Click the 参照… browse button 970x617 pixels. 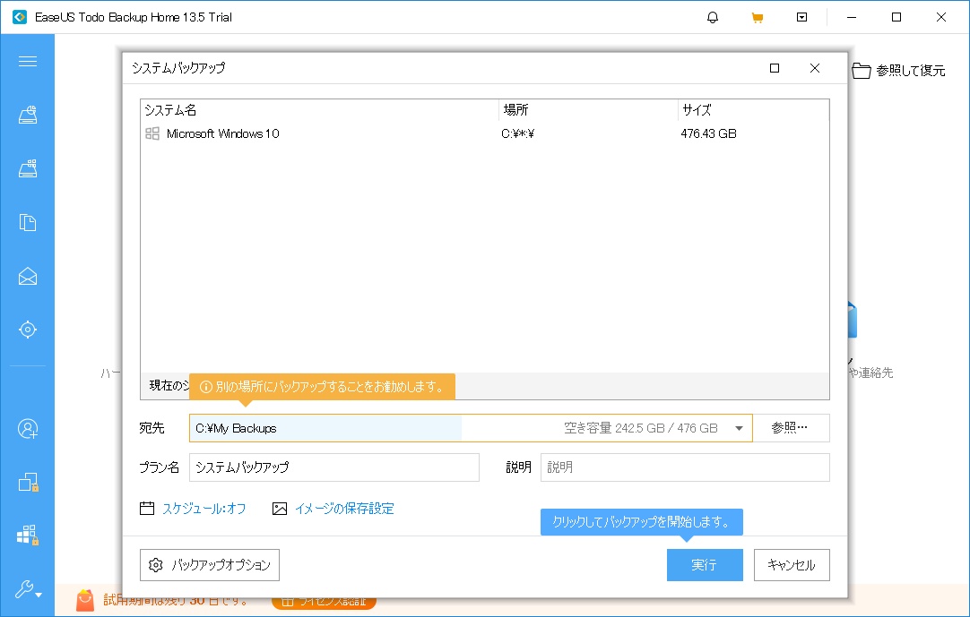pos(792,428)
